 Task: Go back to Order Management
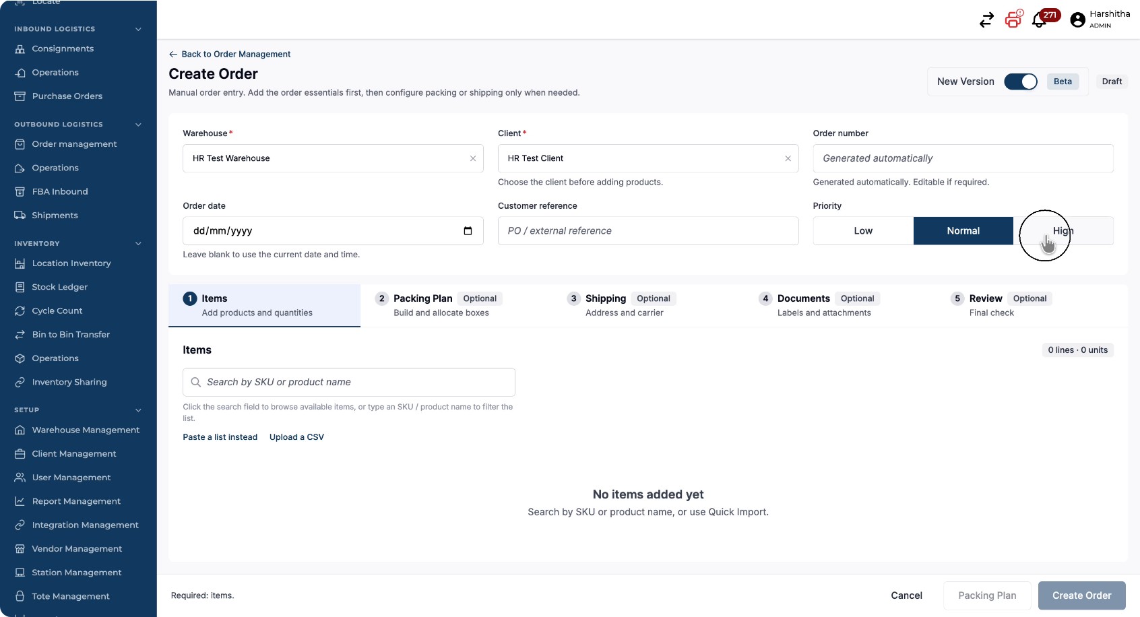[230, 55]
